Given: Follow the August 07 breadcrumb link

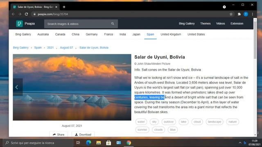Looking at the screenshot, I should pyautogui.click(x=66, y=47).
